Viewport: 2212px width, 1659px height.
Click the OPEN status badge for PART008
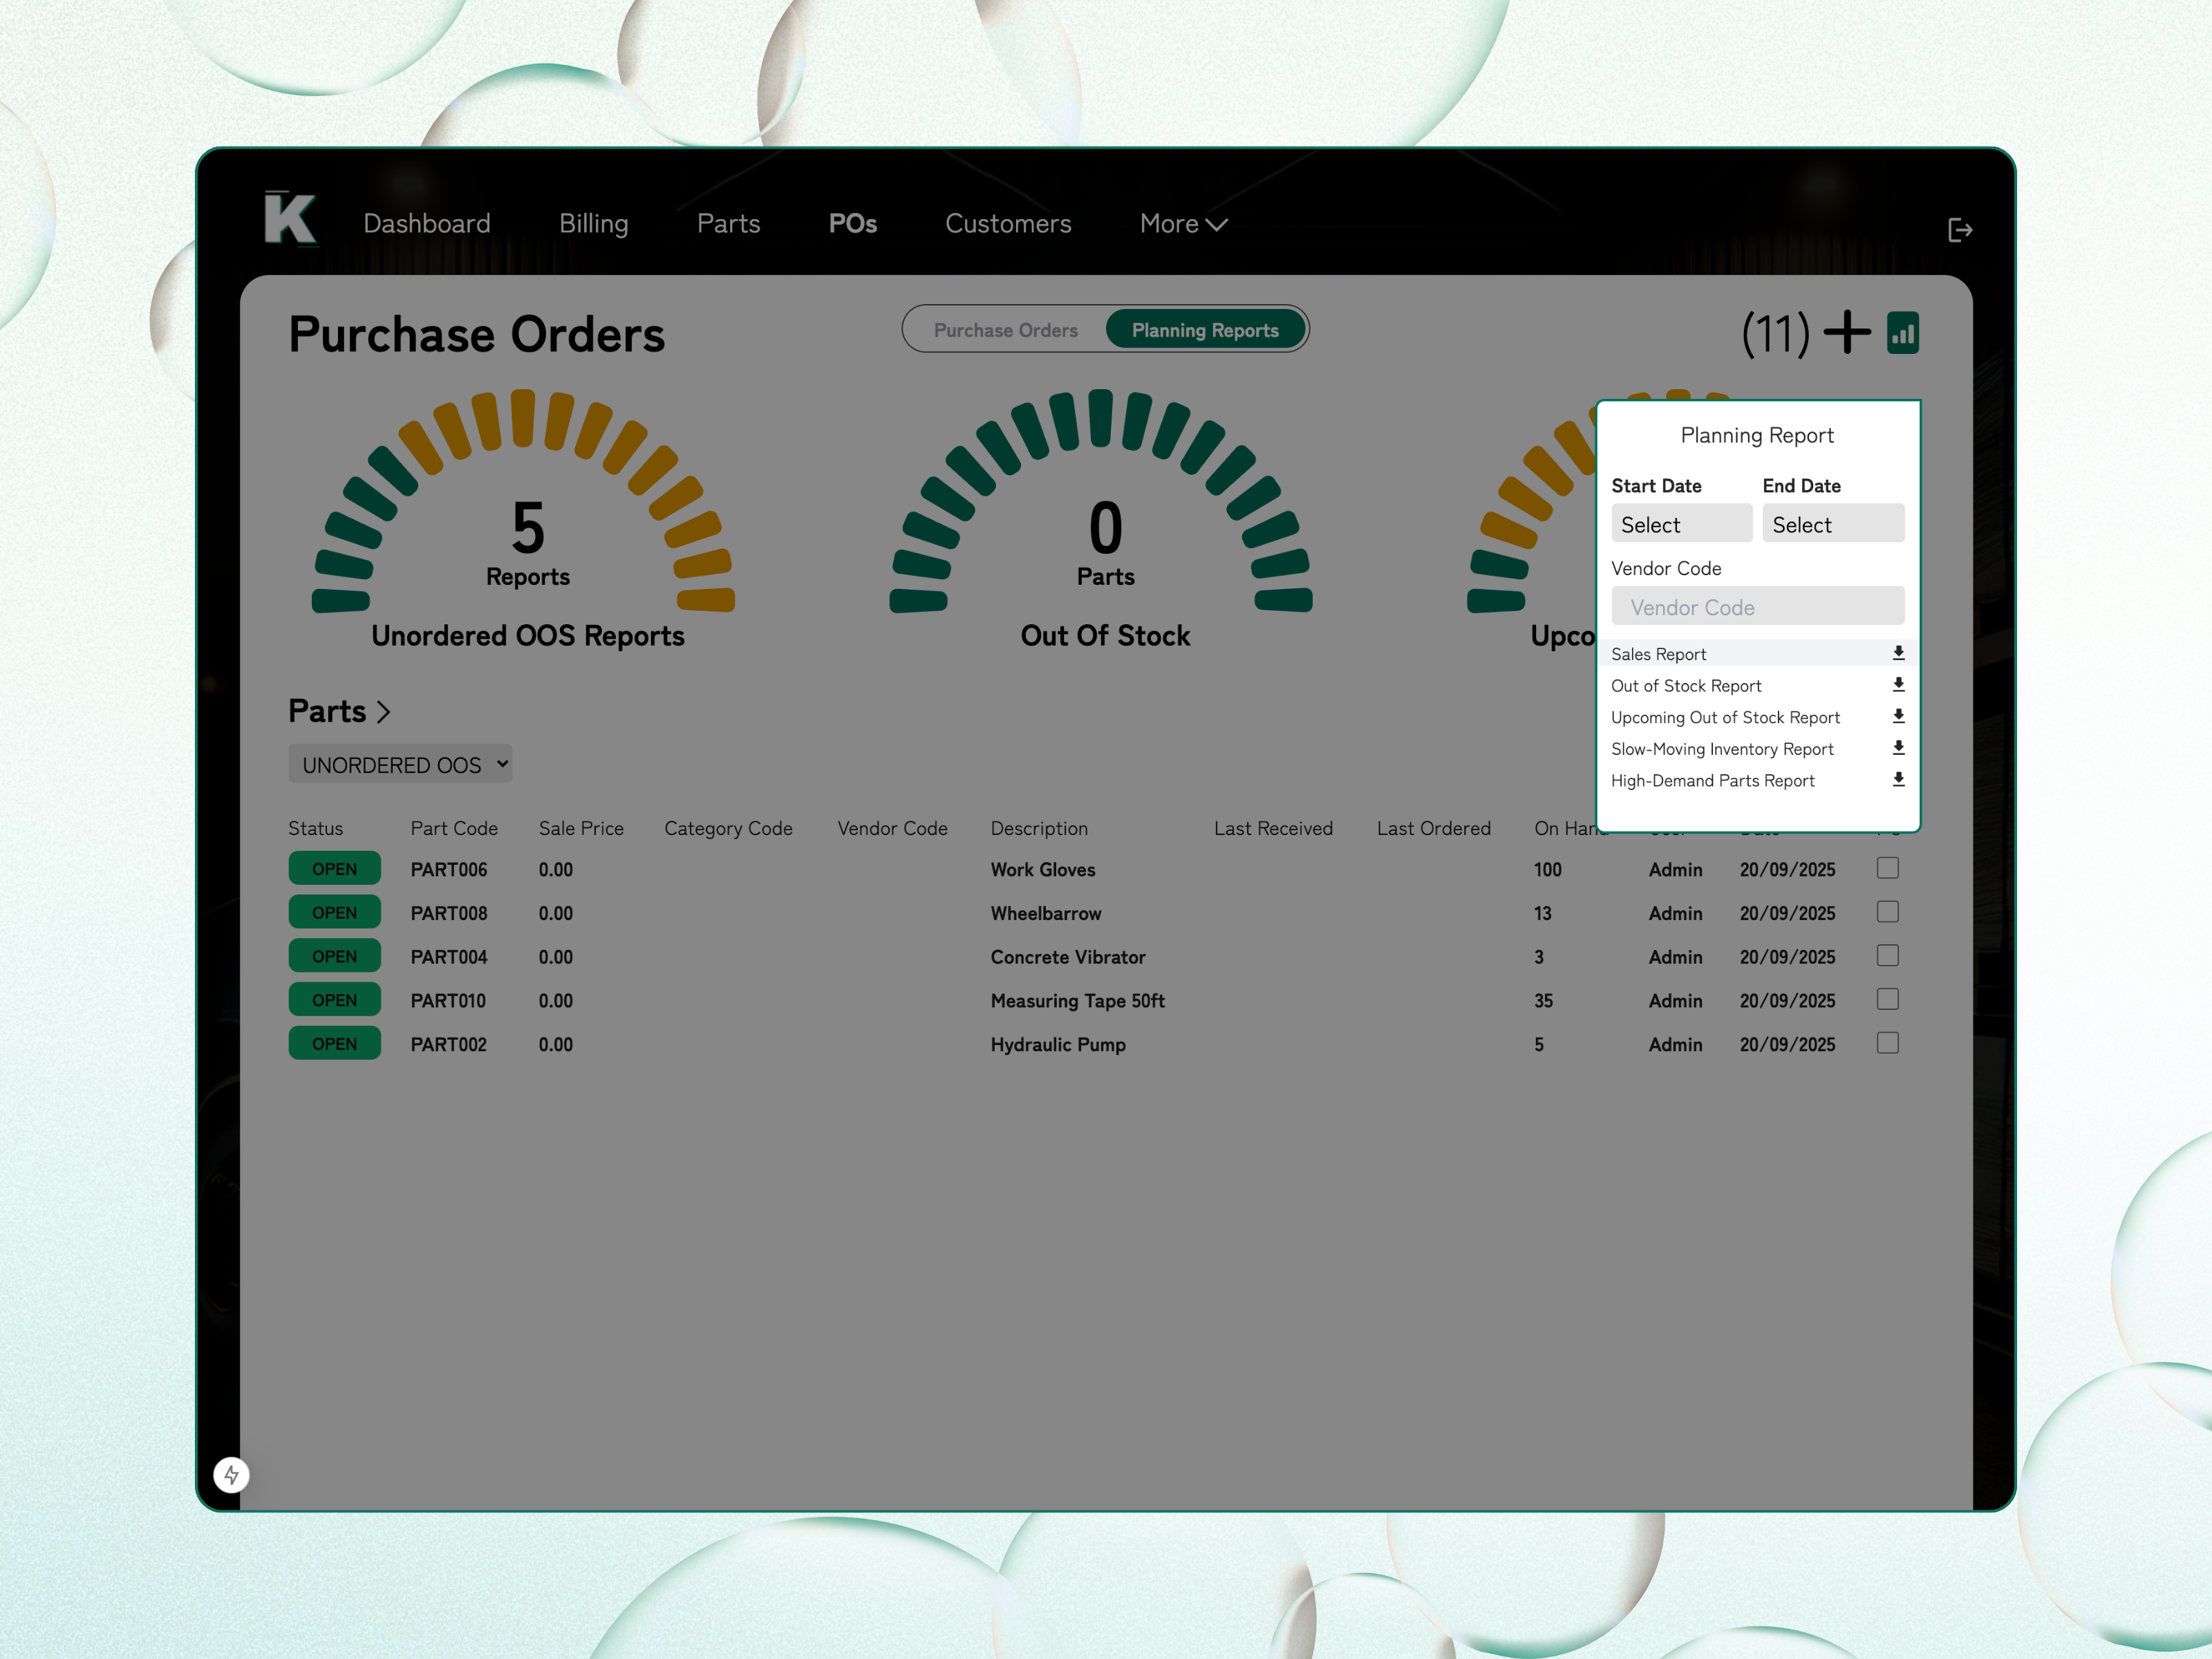tap(334, 912)
